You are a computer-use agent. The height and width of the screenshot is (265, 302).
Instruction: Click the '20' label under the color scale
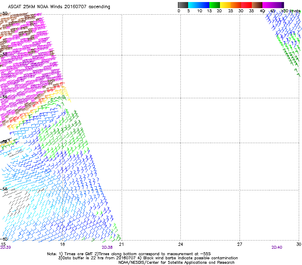[x=219, y=11]
